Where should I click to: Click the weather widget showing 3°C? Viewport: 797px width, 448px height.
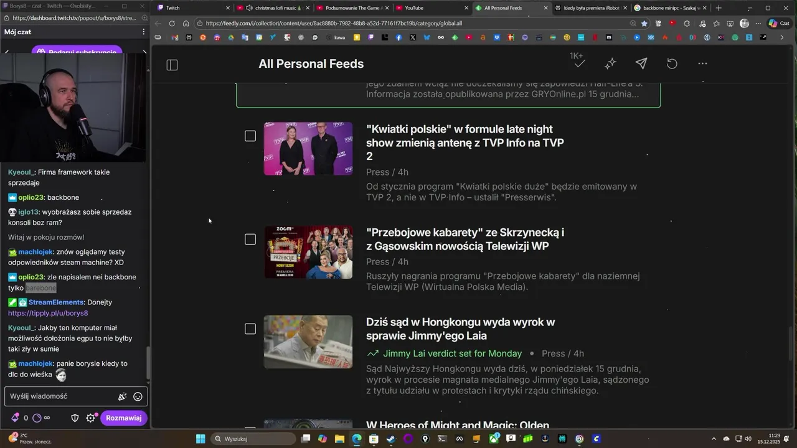pyautogui.click(x=31, y=439)
